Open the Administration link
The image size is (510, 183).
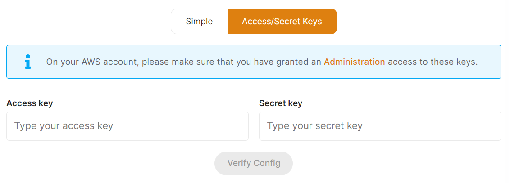(354, 62)
